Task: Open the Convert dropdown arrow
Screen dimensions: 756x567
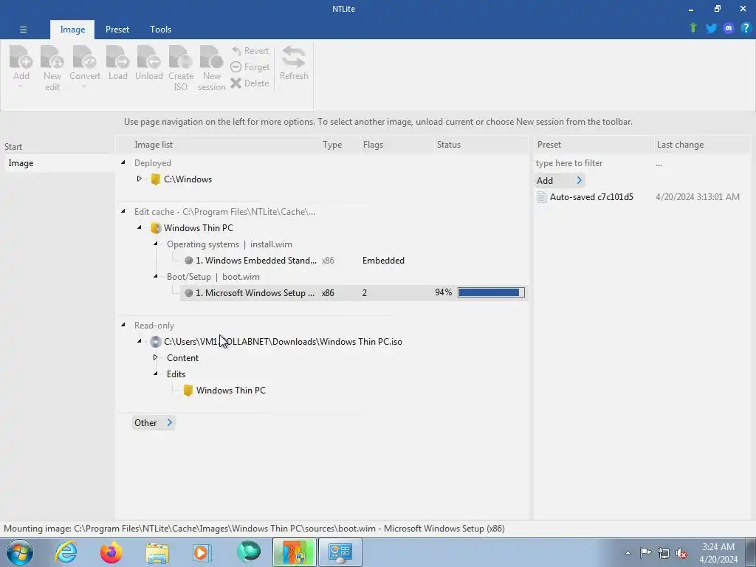Action: pyautogui.click(x=84, y=87)
